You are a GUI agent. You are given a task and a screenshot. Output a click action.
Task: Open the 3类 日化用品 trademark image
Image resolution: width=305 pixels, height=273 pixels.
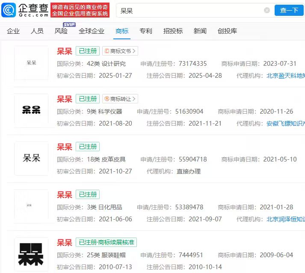pyautogui.click(x=31, y=206)
